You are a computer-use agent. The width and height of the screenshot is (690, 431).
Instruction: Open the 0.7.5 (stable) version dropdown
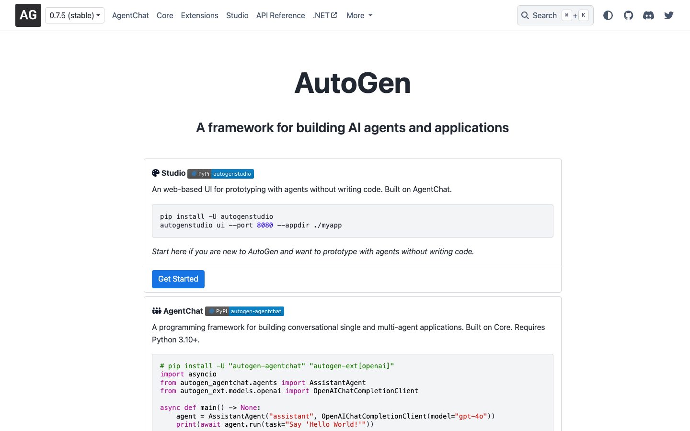tap(74, 15)
